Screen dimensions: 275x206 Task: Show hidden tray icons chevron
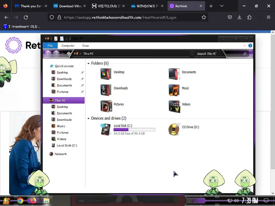click(223, 201)
